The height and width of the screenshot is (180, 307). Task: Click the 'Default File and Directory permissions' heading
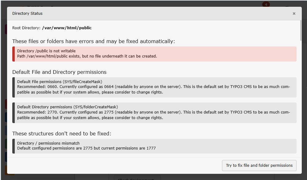point(59,72)
